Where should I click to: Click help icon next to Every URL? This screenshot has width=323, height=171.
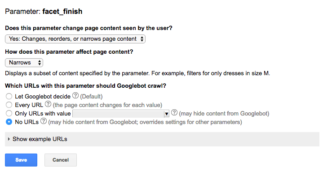click(48, 104)
